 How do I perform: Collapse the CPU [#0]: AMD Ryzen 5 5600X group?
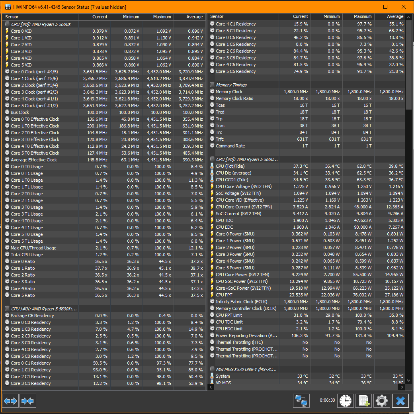point(7,24)
